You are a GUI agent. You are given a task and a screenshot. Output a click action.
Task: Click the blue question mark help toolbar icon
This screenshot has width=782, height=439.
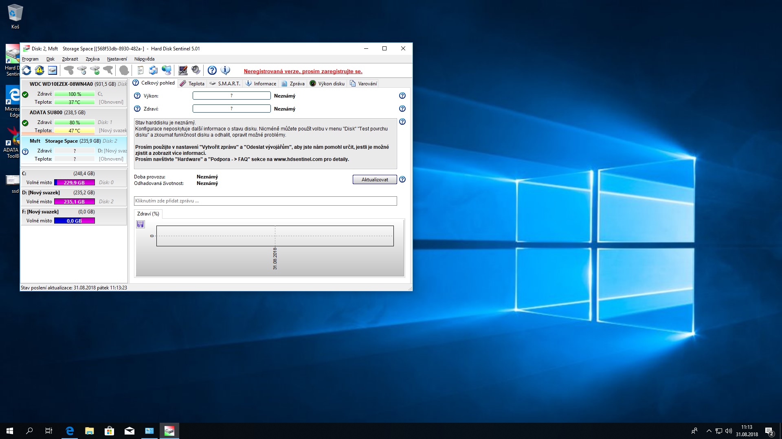click(212, 70)
